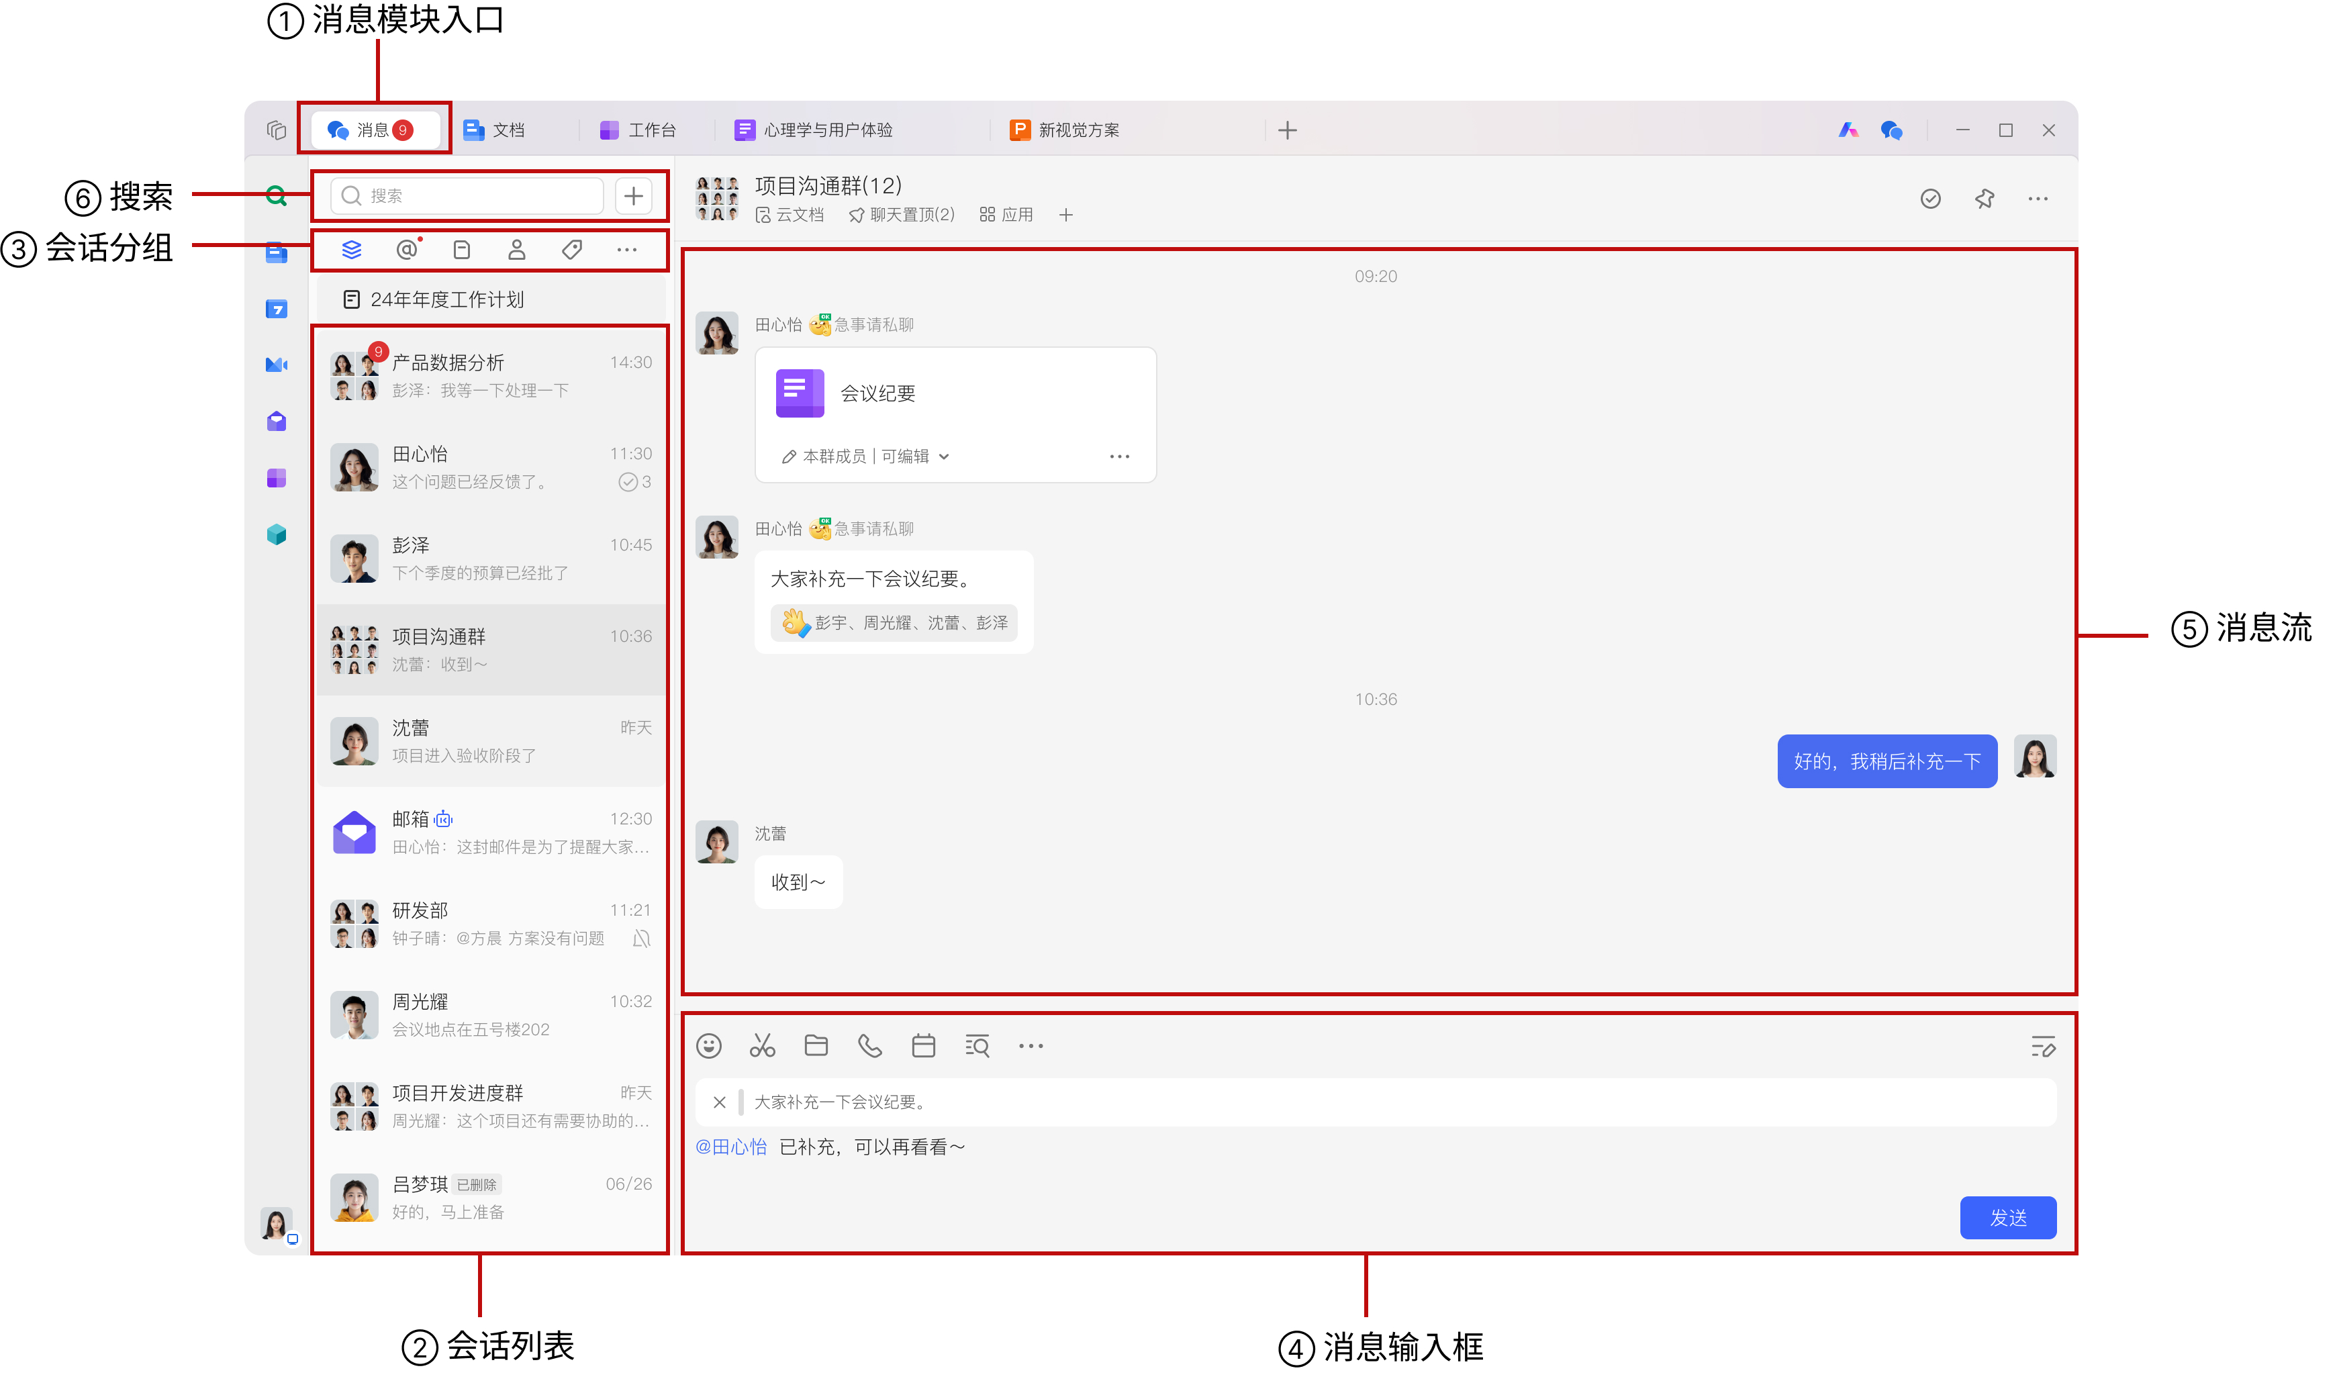Open more options on 会议纪要 card
Screen dimensions: 2339x1387
(x=1120, y=457)
